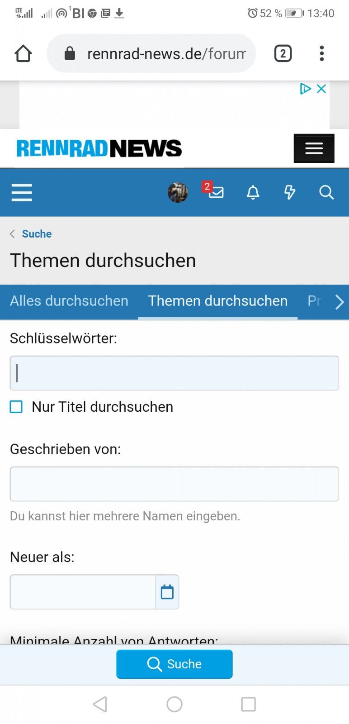
Task: Close the advertisement banner
Action: (x=321, y=89)
